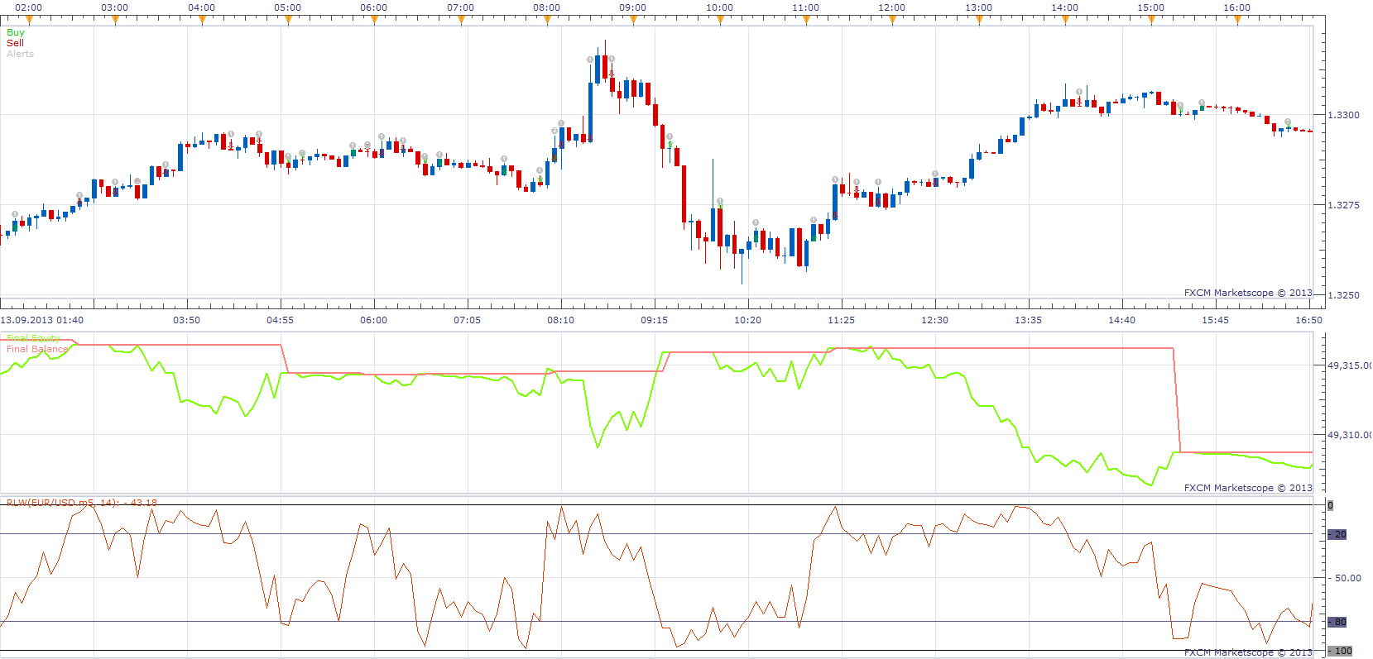Click the 1.3250 price axis label
Image resolution: width=1373 pixels, height=659 pixels.
click(x=1343, y=295)
